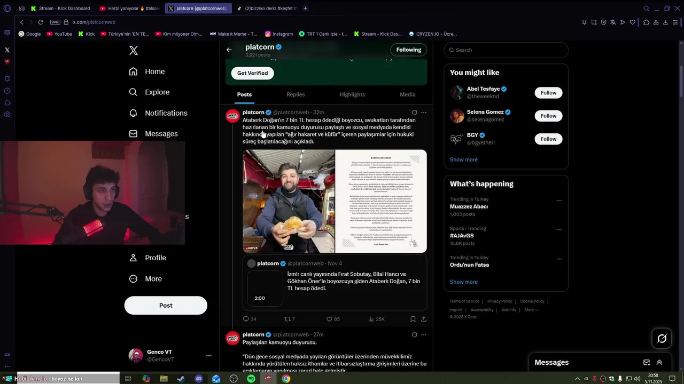Open the Muazzez Abacı trending topic

pyautogui.click(x=469, y=206)
